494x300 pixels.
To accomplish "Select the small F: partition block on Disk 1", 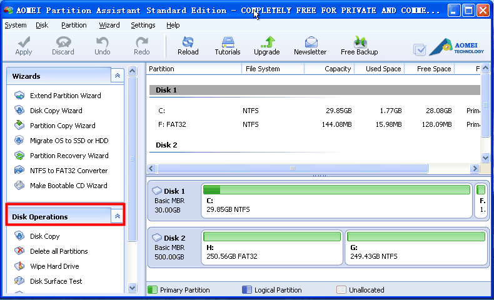I will click(x=481, y=201).
